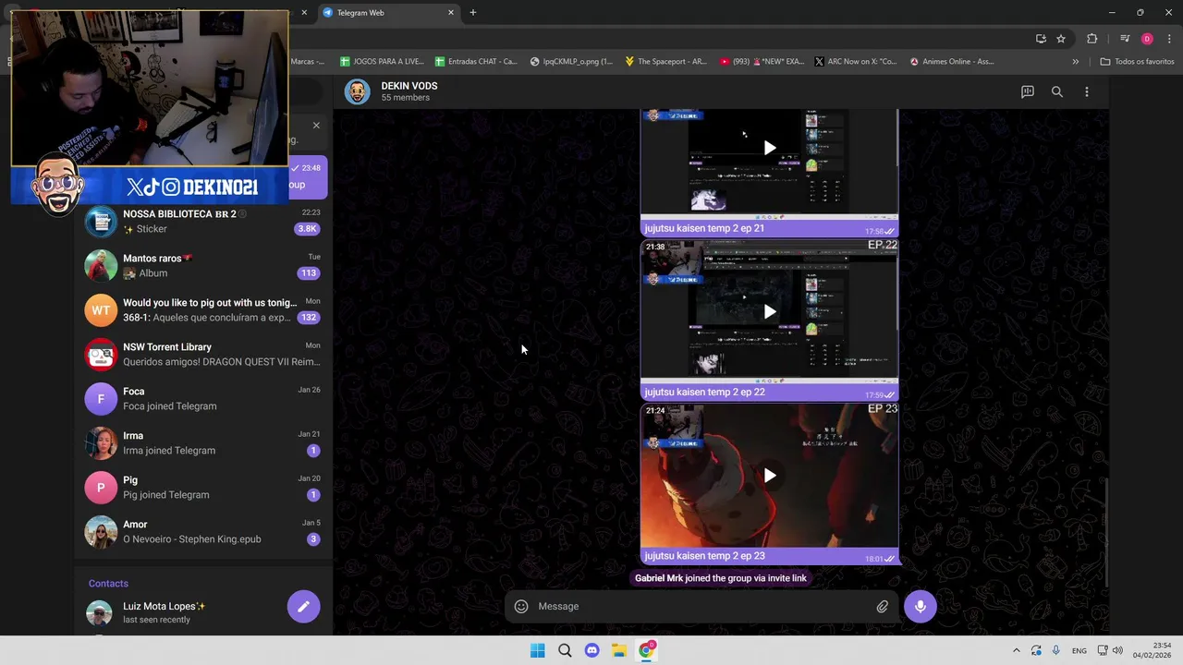
Task: Open the Amor chat
Action: tap(203, 531)
